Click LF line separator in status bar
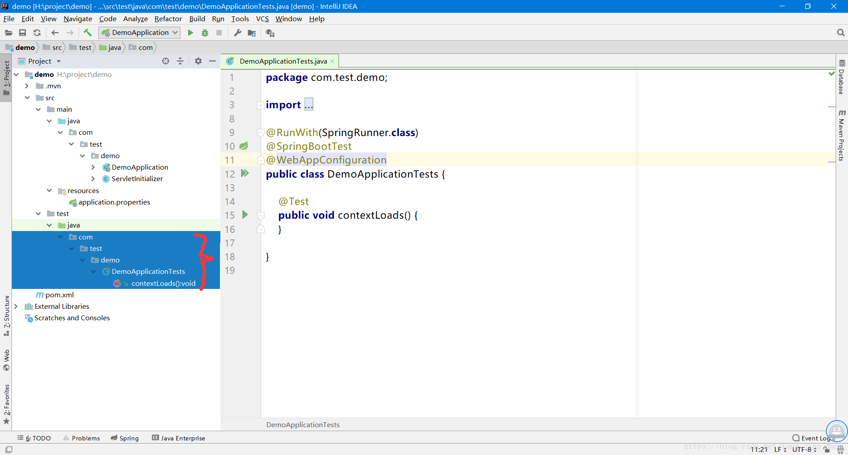Image resolution: width=848 pixels, height=455 pixels. (x=780, y=449)
